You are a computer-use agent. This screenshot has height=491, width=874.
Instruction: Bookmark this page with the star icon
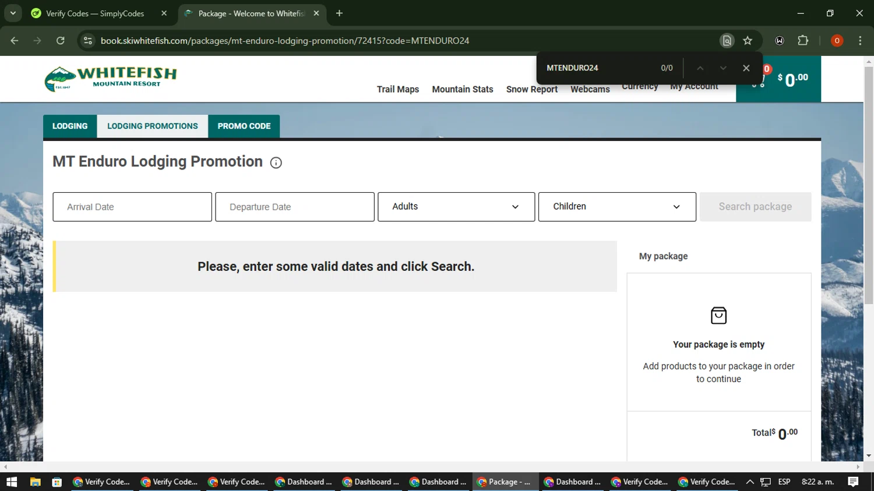coord(748,41)
